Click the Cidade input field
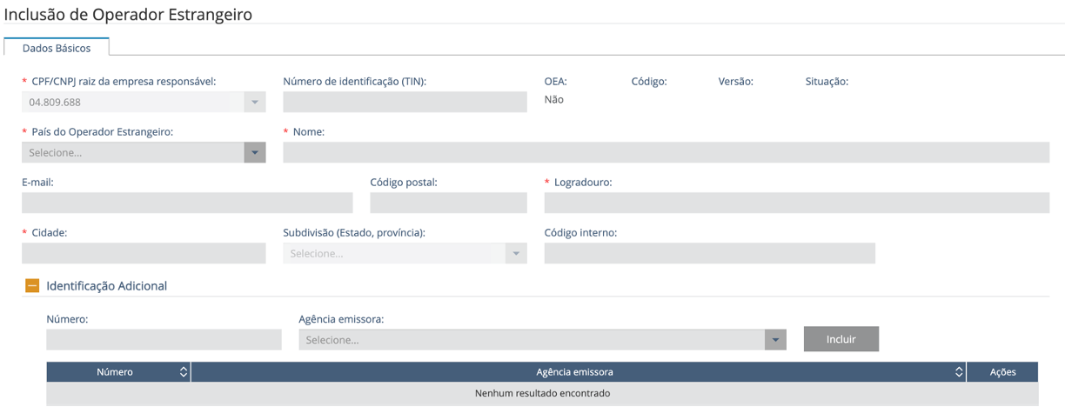The image size is (1065, 407). [144, 253]
